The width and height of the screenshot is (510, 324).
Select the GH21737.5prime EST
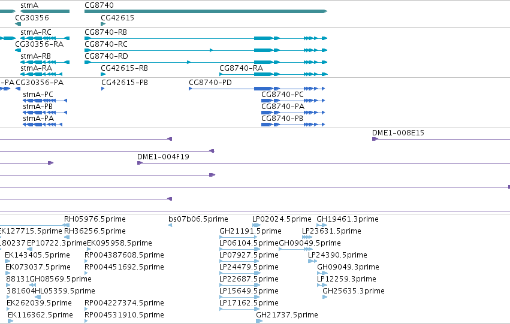pyautogui.click(x=259, y=322)
